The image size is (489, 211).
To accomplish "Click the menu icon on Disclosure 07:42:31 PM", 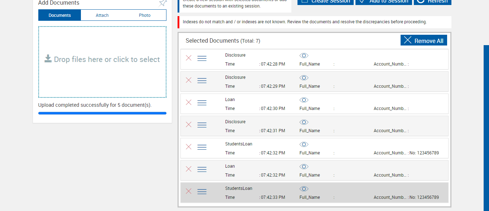I will (x=202, y=125).
